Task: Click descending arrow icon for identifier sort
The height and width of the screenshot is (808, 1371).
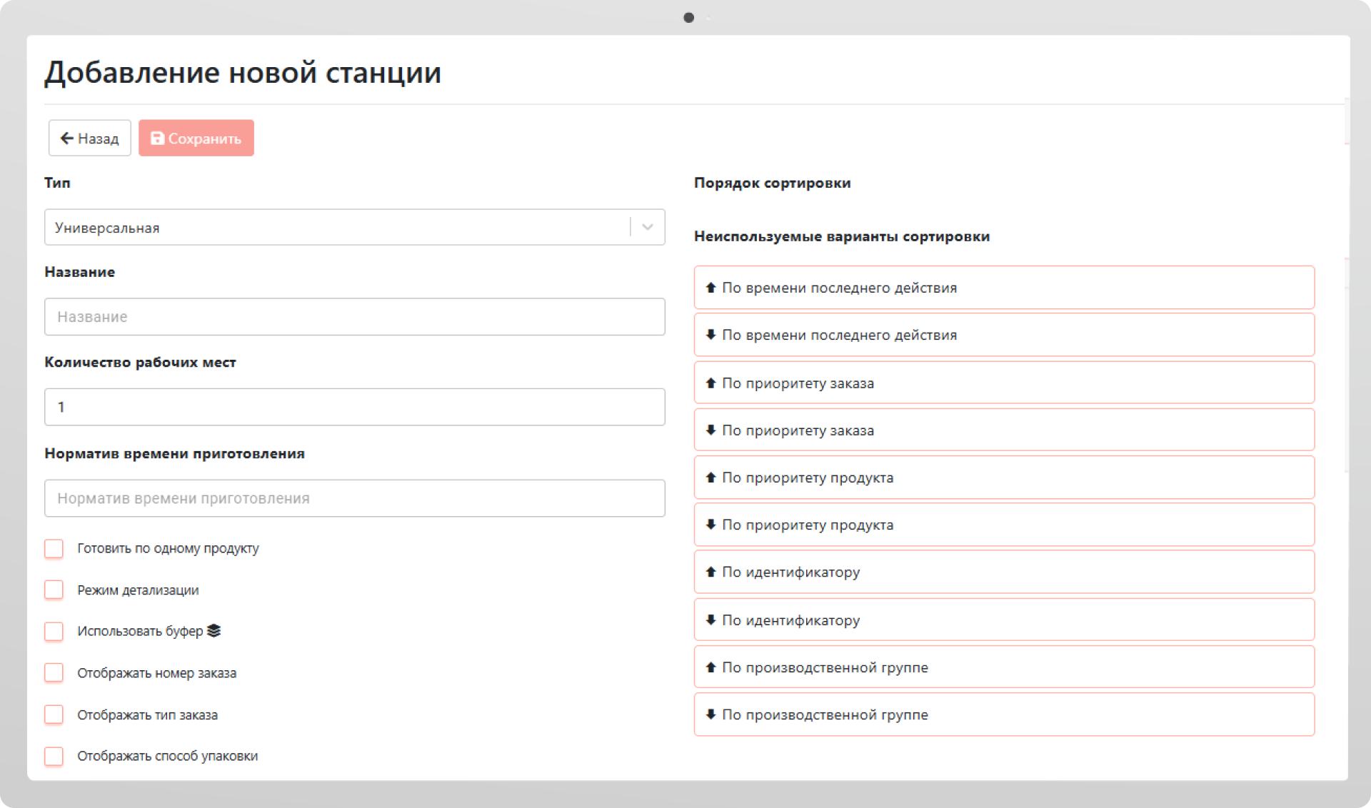Action: 710,620
